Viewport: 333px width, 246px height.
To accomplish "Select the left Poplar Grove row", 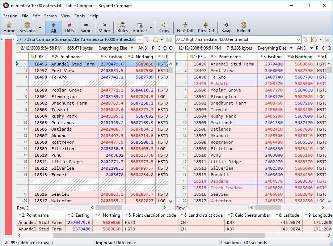I will (92, 90).
